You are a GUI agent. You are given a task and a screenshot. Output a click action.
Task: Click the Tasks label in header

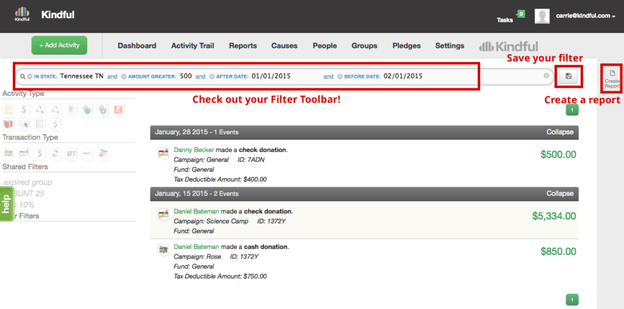505,20
